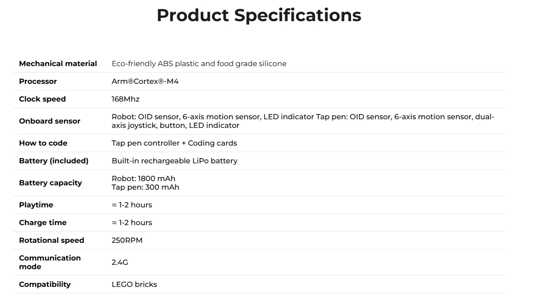
Task: Click the LEGO bricks compatibility value
Action: [x=134, y=284]
